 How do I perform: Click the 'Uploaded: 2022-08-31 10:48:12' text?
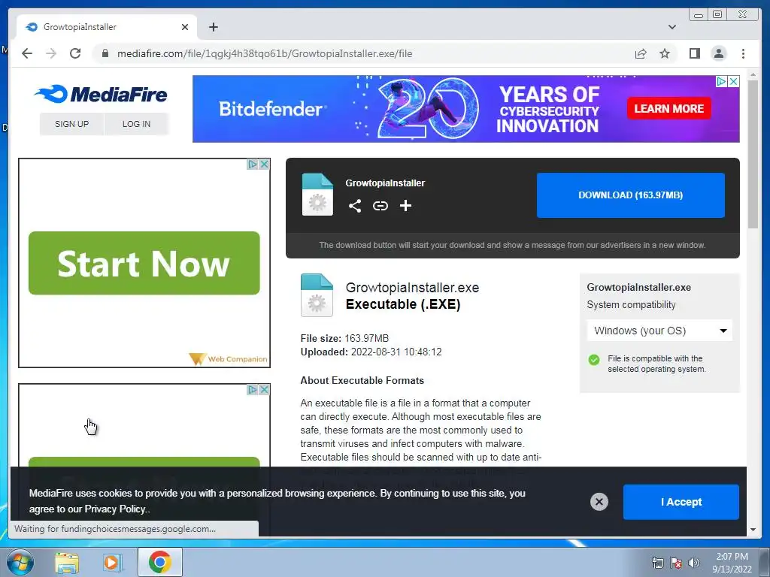click(371, 352)
